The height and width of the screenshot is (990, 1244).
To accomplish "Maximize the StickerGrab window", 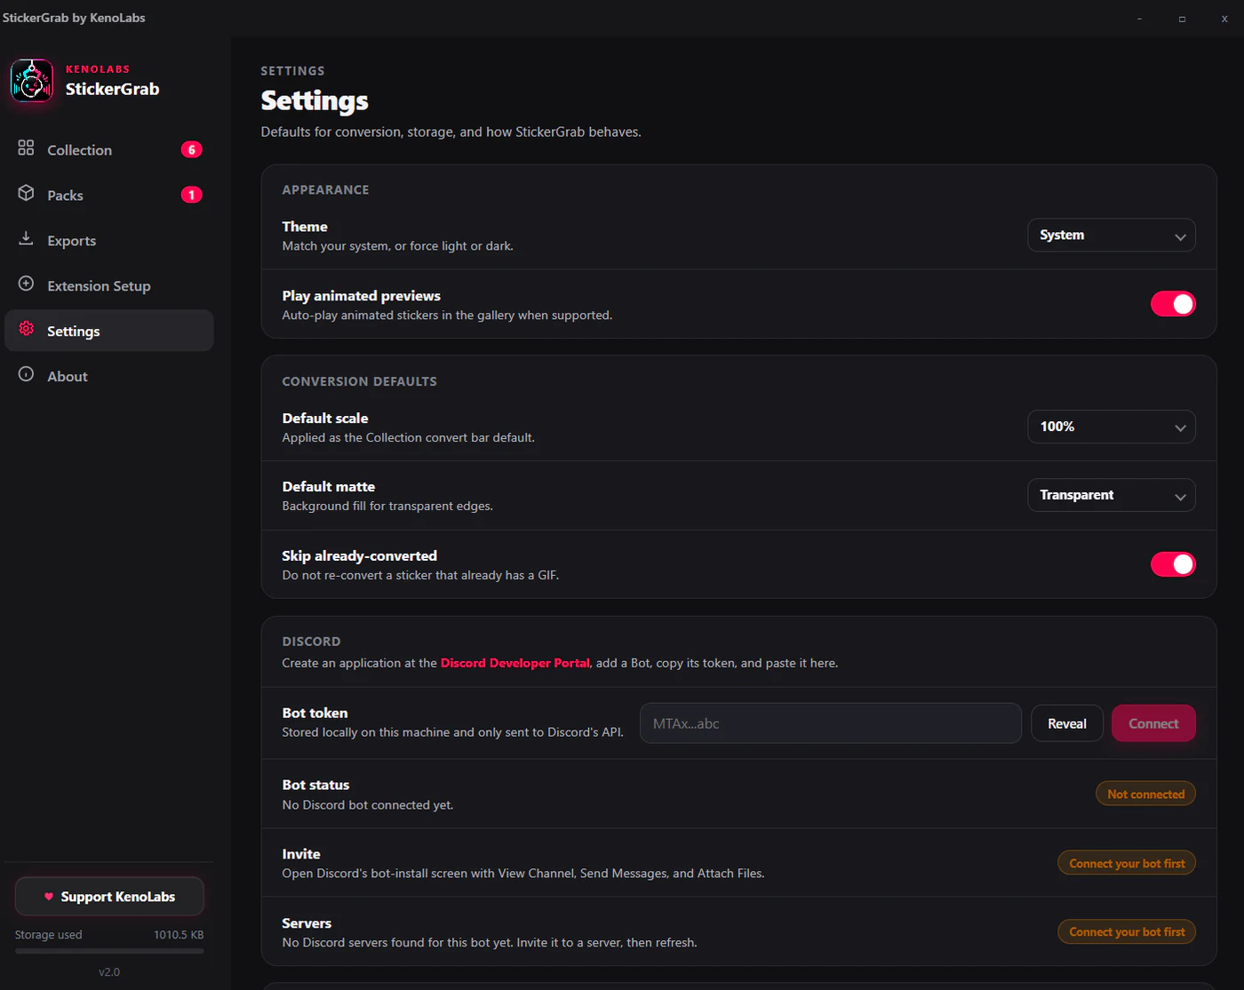I will click(1182, 19).
